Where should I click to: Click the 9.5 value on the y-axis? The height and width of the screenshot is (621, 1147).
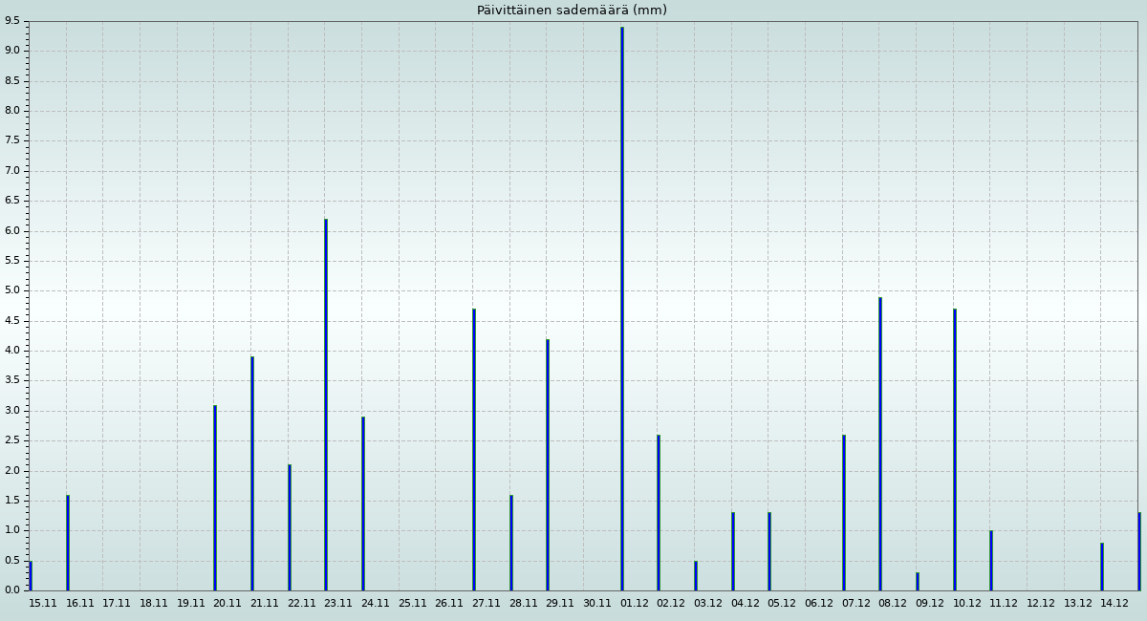(11, 21)
